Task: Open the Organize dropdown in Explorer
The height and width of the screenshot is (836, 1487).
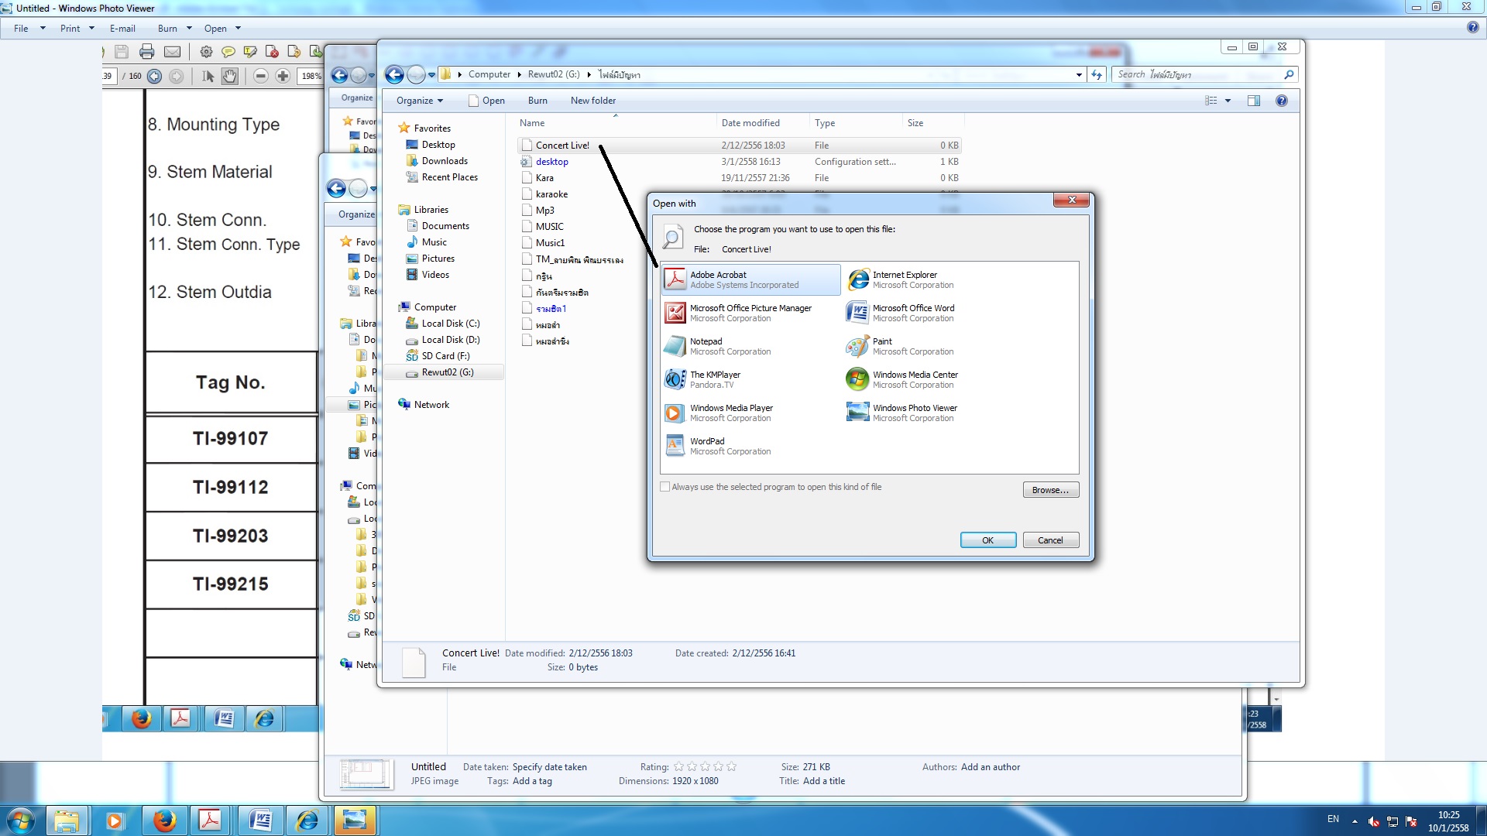Action: [419, 101]
